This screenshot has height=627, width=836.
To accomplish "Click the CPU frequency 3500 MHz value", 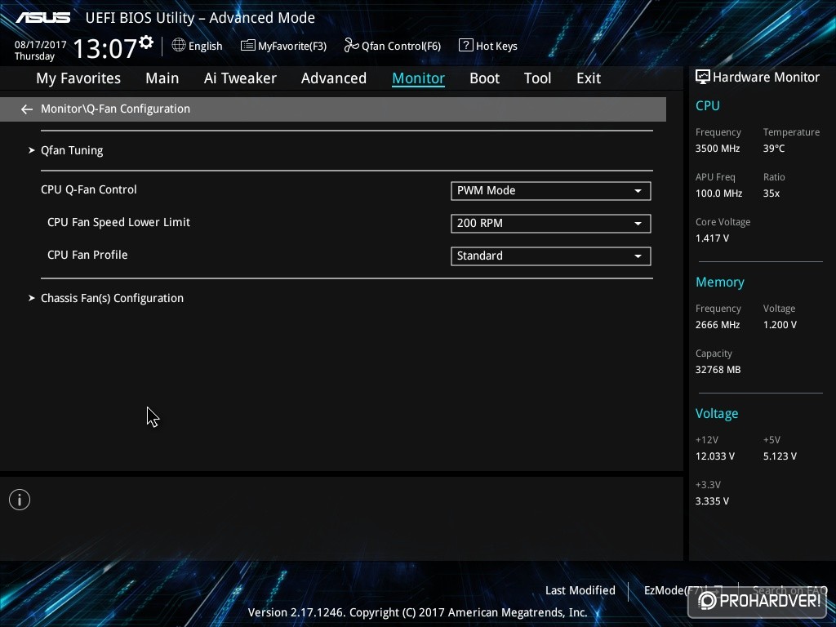I will 718,149.
